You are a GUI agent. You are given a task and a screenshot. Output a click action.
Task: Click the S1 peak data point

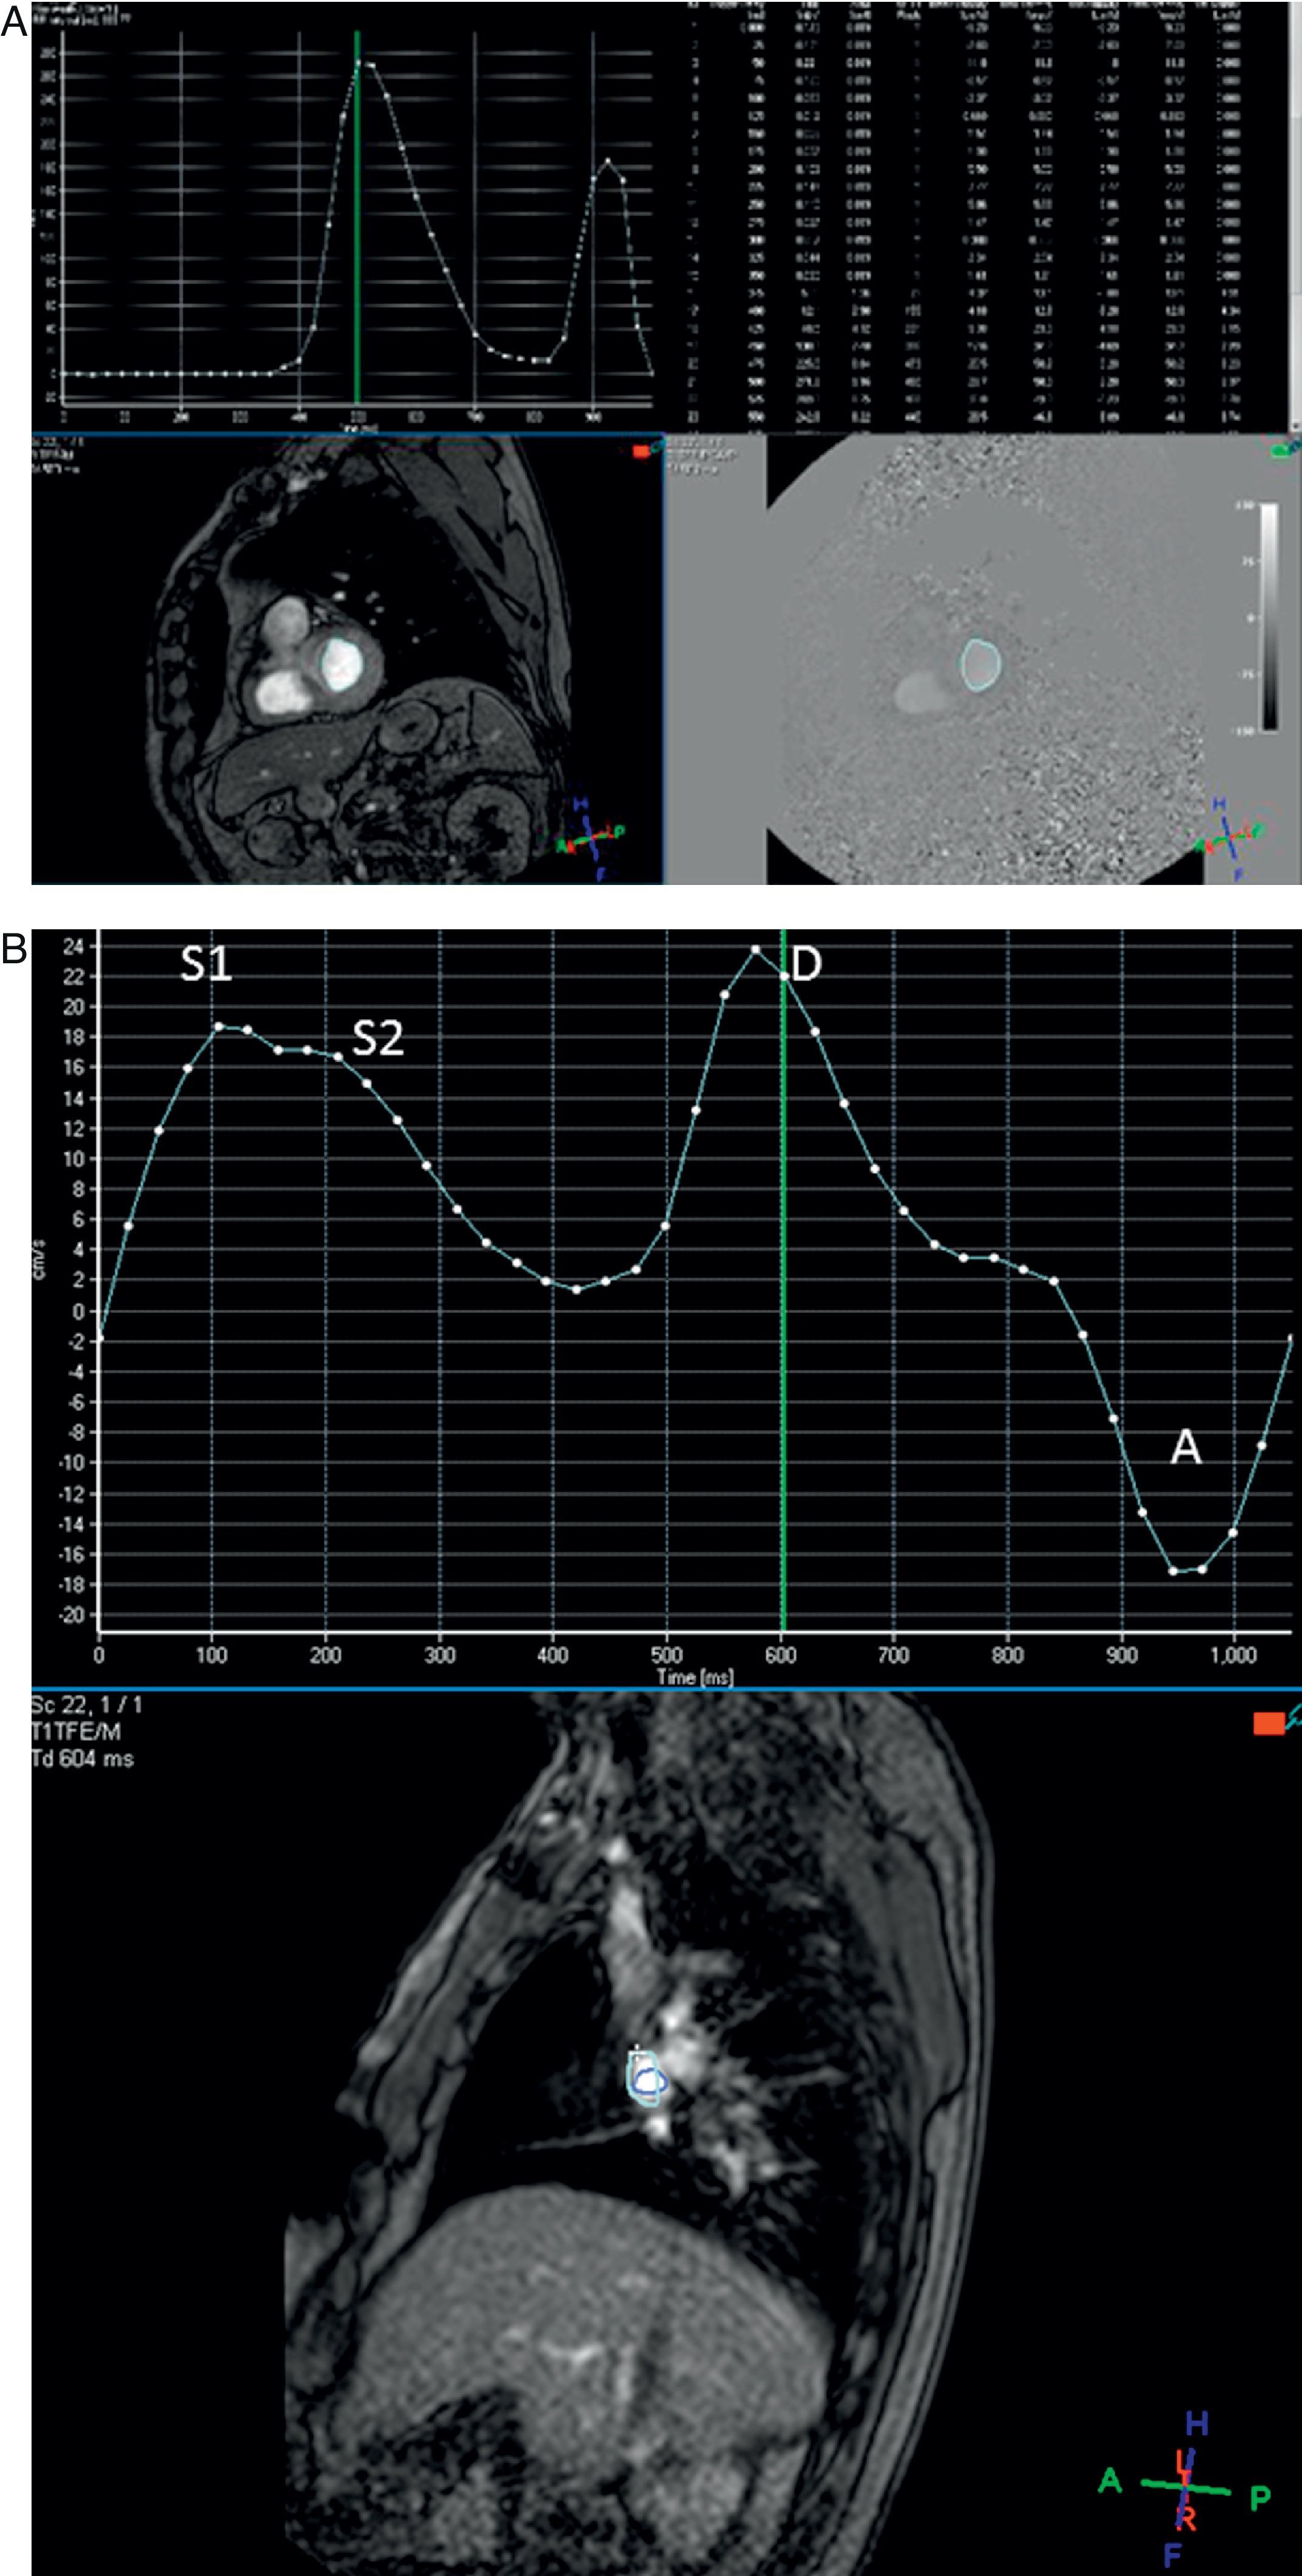pyautogui.click(x=218, y=1026)
